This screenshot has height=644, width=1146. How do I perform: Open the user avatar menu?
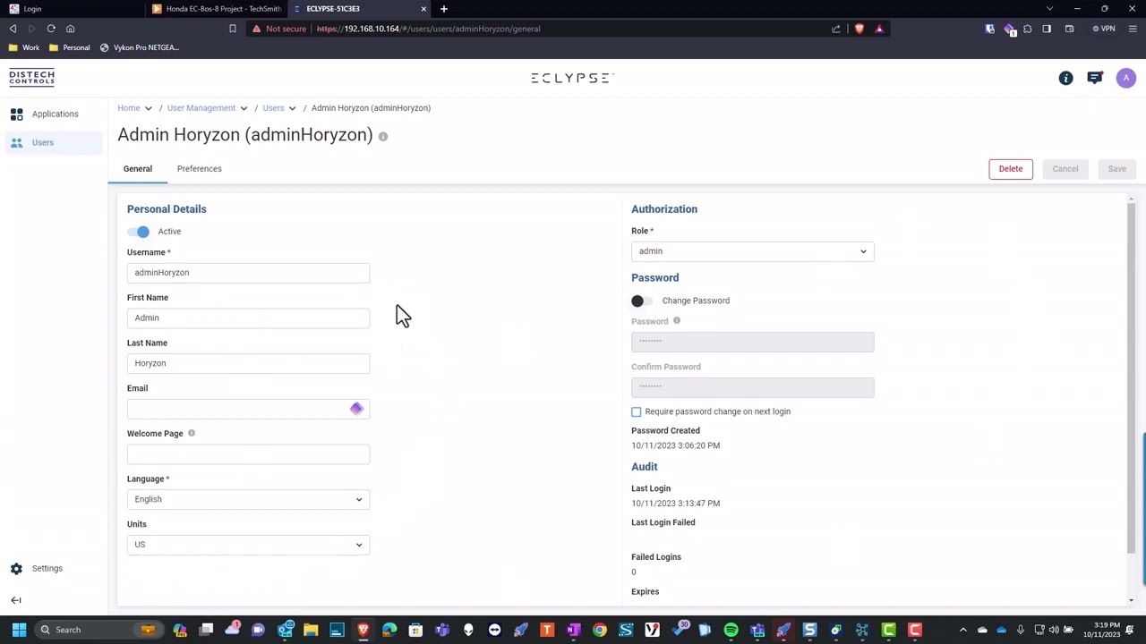tap(1125, 79)
